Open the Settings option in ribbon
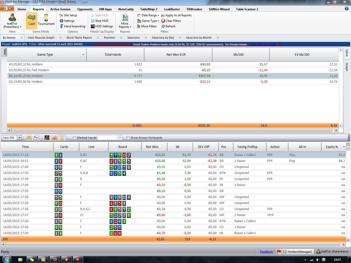The width and height of the screenshot is (351, 263). pos(67,21)
